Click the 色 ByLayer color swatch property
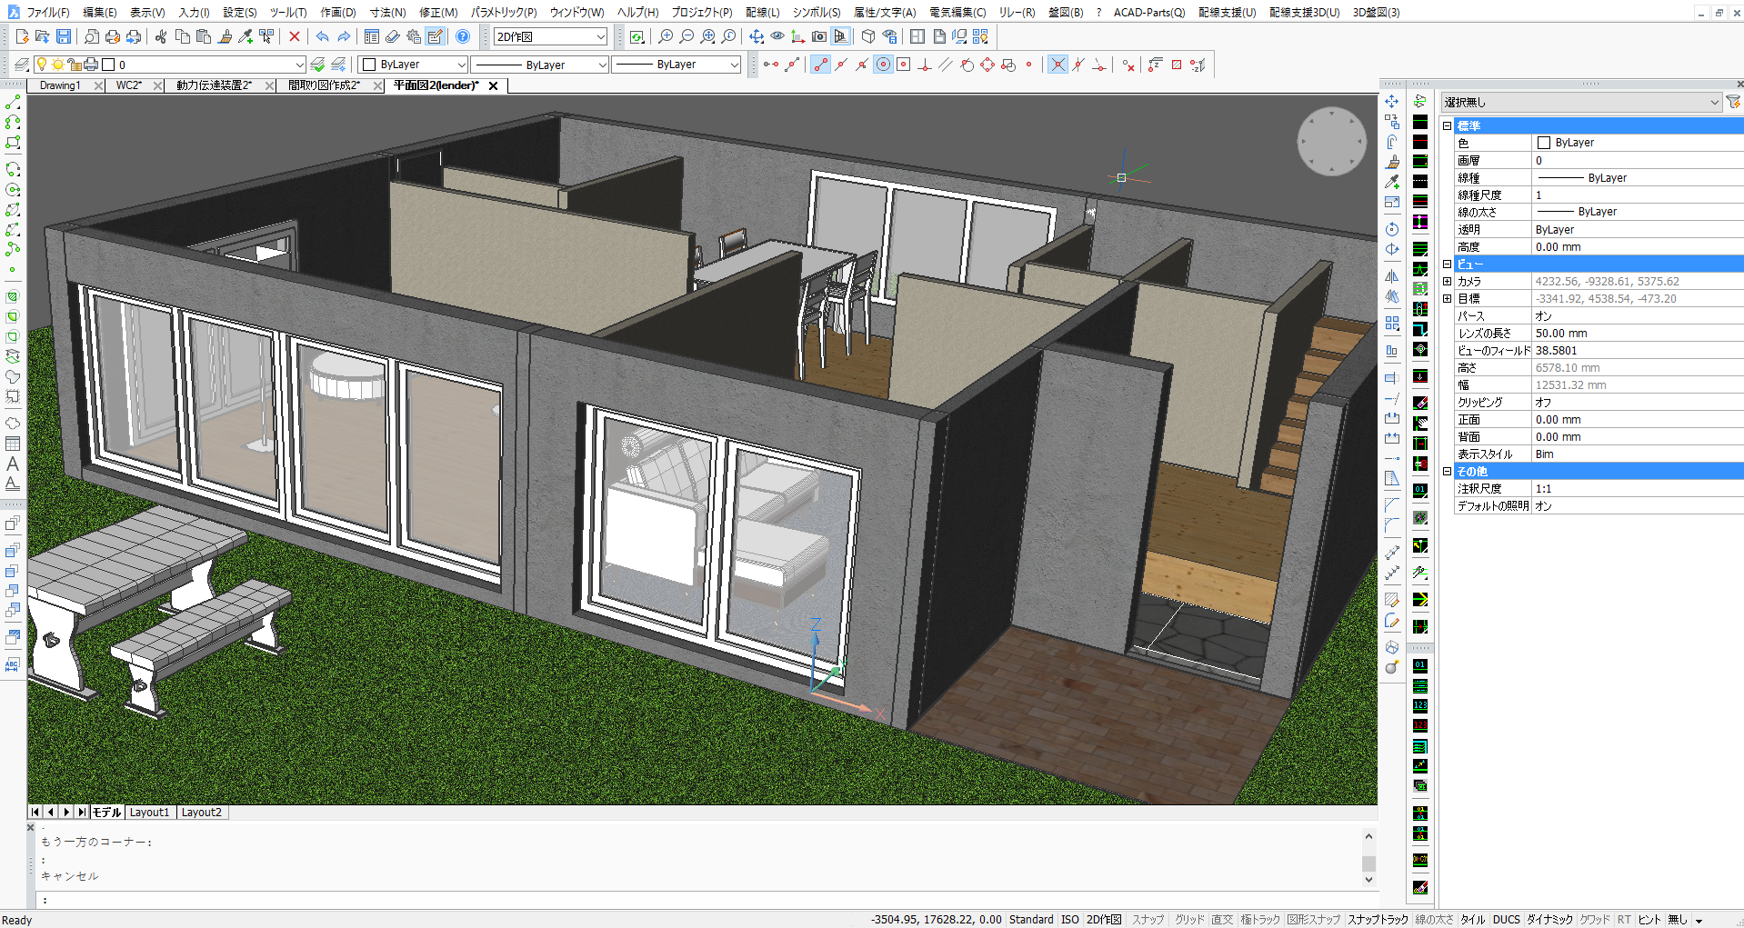 1543,143
